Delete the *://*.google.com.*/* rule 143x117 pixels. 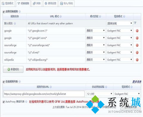[137, 31]
